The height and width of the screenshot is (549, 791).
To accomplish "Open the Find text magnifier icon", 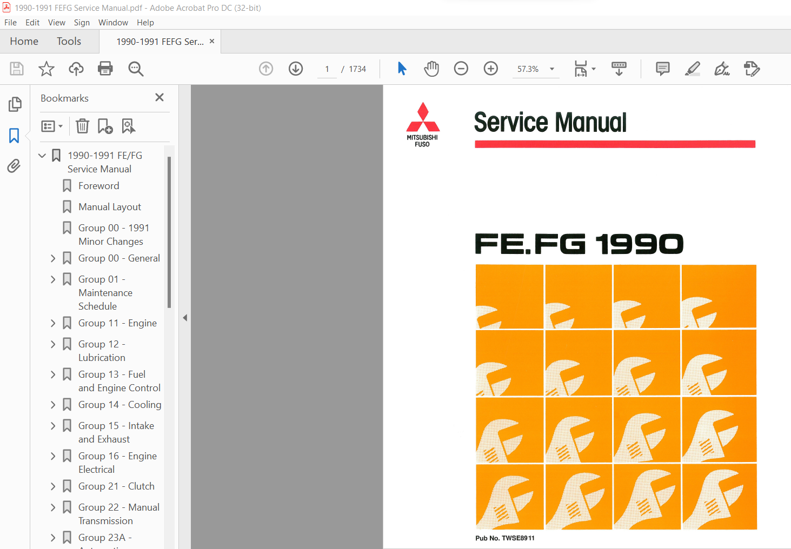I will 136,69.
